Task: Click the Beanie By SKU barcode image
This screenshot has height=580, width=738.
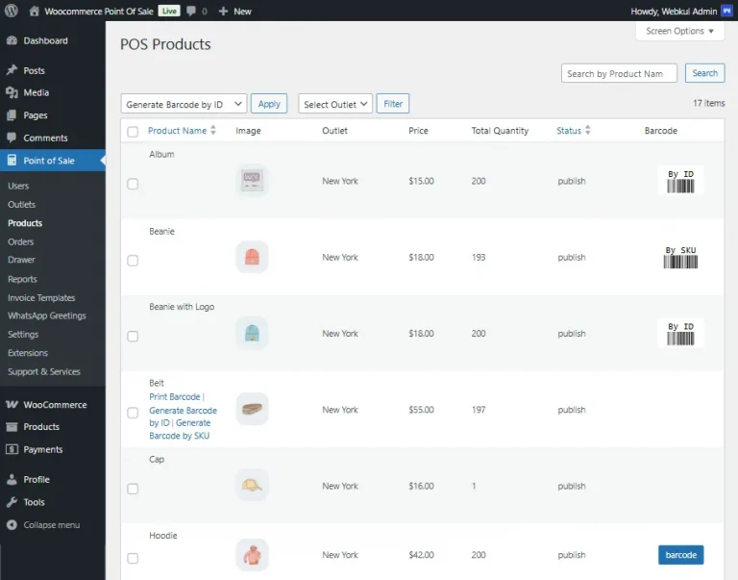Action: click(x=680, y=257)
